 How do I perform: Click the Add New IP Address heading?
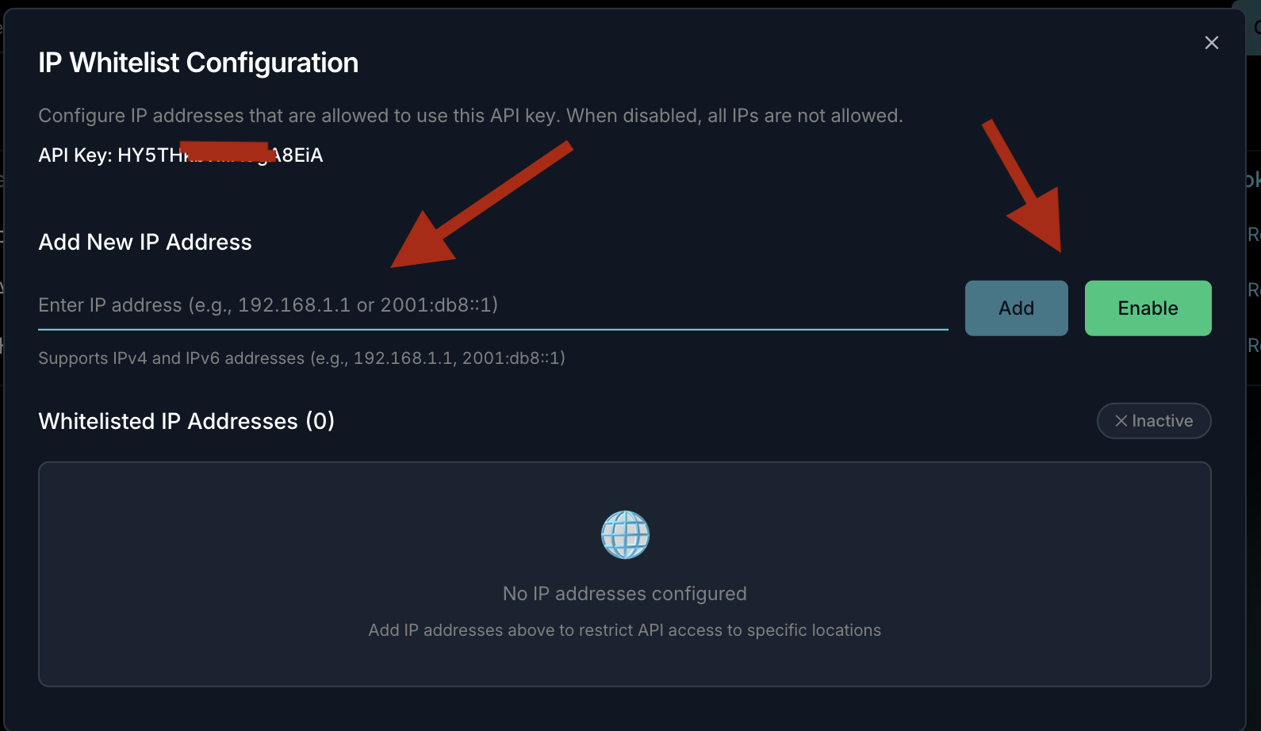click(x=145, y=242)
